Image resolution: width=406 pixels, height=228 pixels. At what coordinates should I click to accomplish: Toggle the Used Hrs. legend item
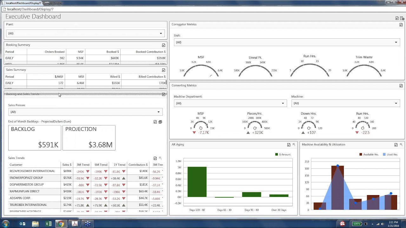pyautogui.click(x=390, y=154)
